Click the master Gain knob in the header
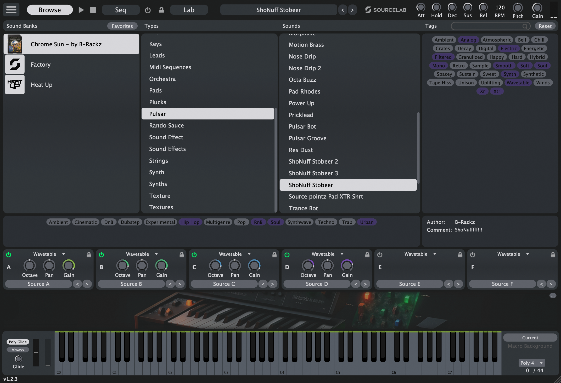561x383 pixels. 537,8
